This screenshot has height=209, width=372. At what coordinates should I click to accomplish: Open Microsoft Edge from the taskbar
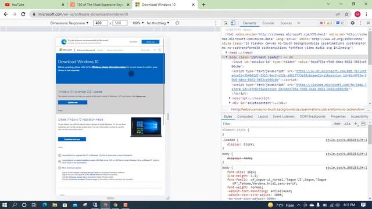[45, 205]
